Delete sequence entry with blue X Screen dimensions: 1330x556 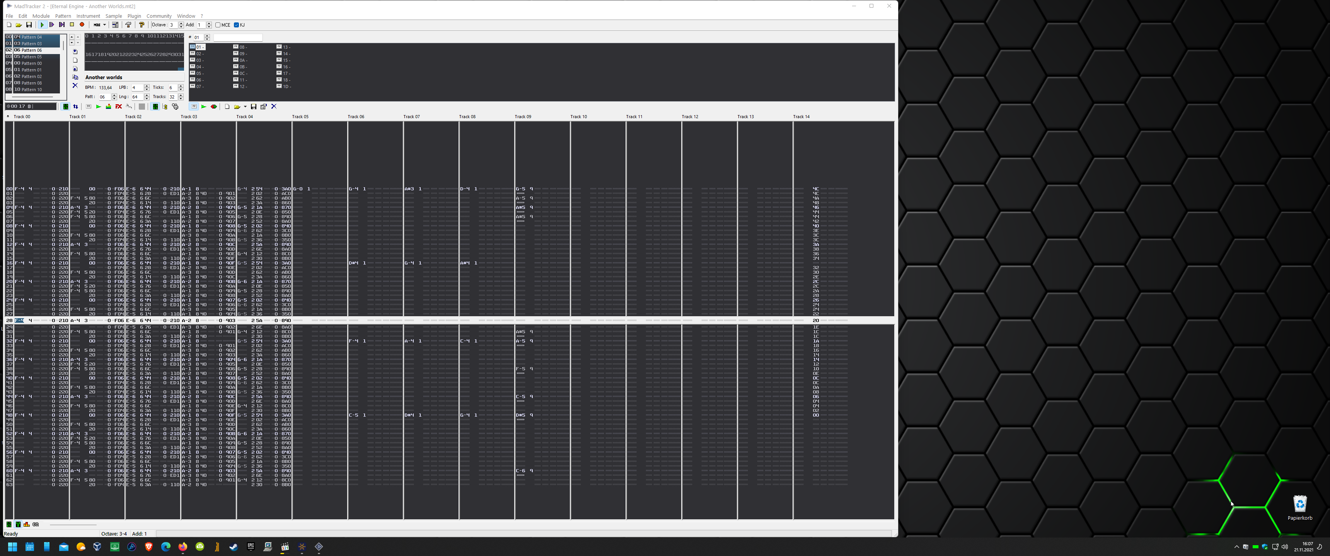(x=75, y=86)
